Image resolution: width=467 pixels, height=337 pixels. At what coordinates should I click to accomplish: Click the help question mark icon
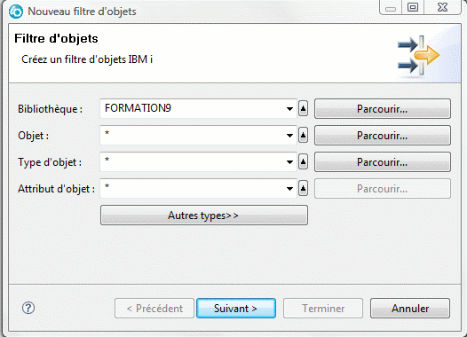[x=28, y=308]
